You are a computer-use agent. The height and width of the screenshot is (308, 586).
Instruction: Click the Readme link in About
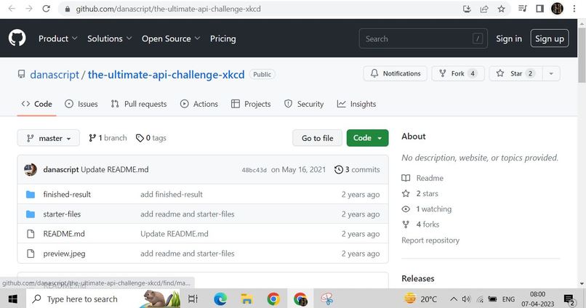click(422, 178)
